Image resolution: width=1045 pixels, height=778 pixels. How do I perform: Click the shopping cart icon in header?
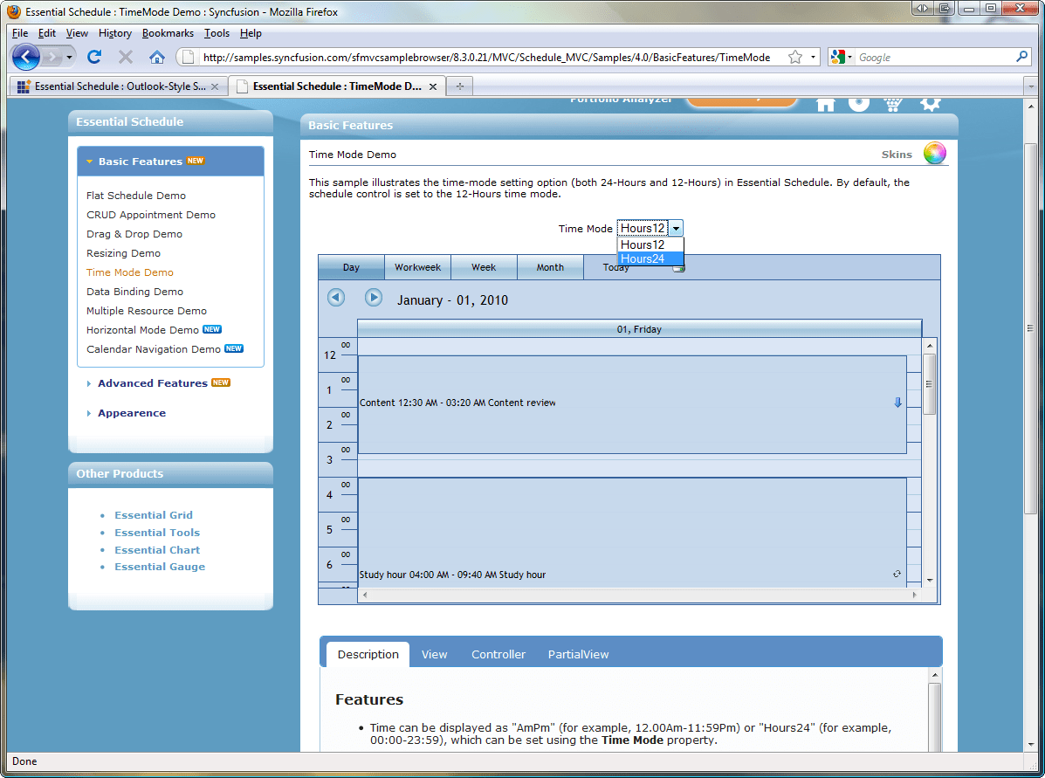click(893, 104)
